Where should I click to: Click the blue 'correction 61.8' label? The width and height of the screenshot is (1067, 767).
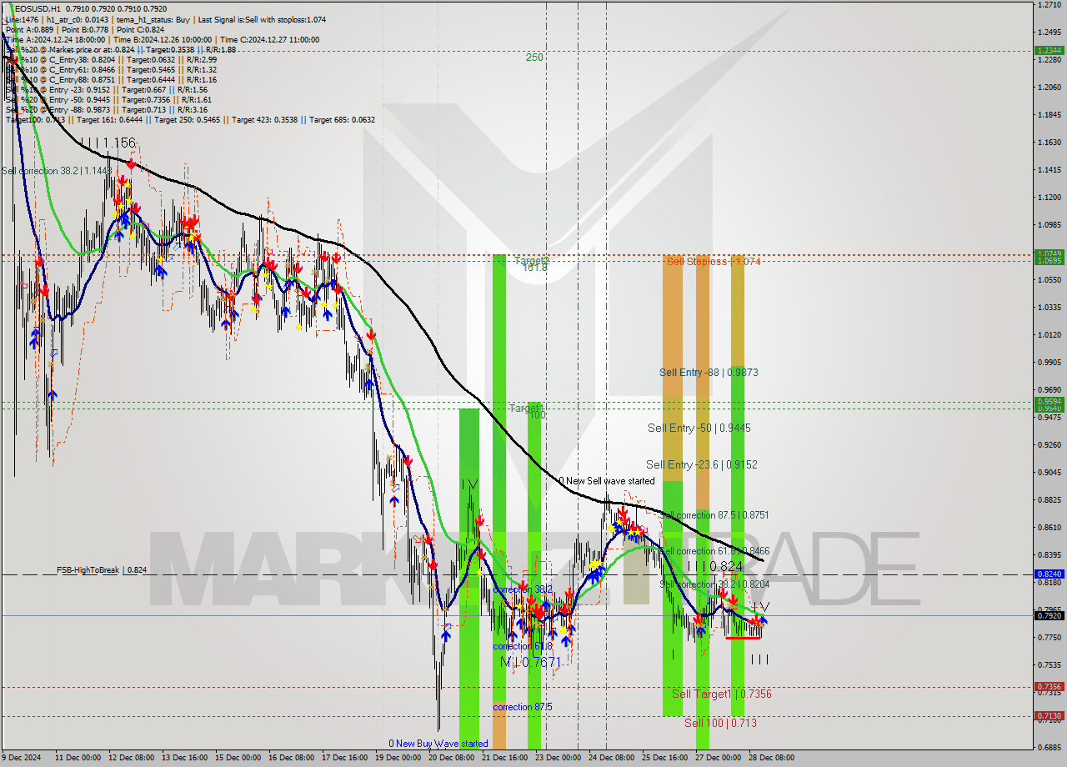(x=523, y=646)
